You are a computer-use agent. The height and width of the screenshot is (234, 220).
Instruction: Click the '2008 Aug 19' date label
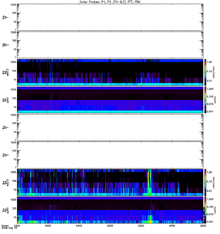click(9, 228)
